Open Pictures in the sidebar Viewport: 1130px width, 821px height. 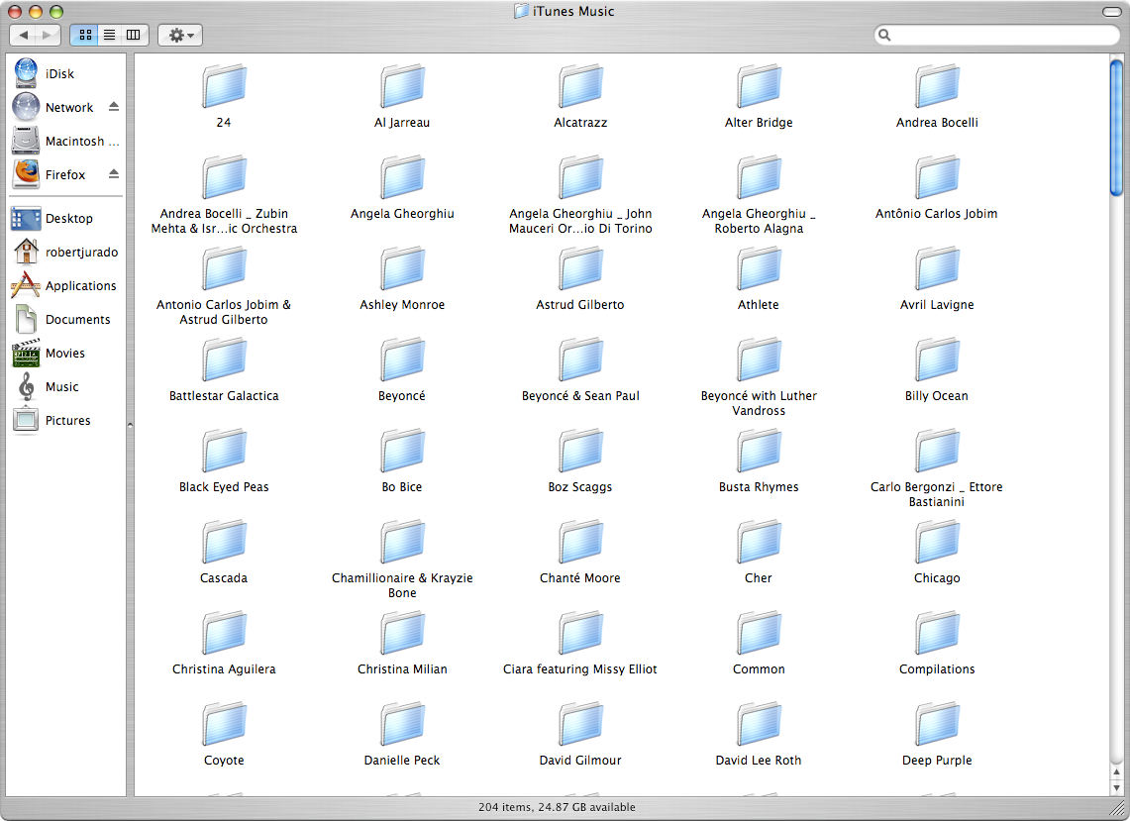click(51, 421)
